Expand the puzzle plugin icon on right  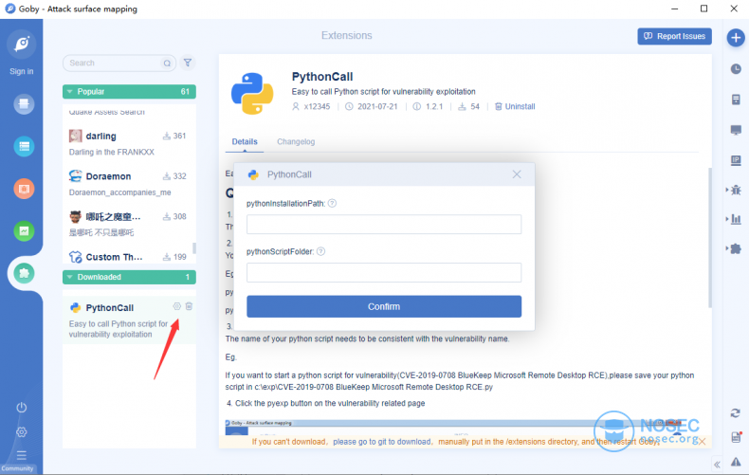click(x=735, y=248)
